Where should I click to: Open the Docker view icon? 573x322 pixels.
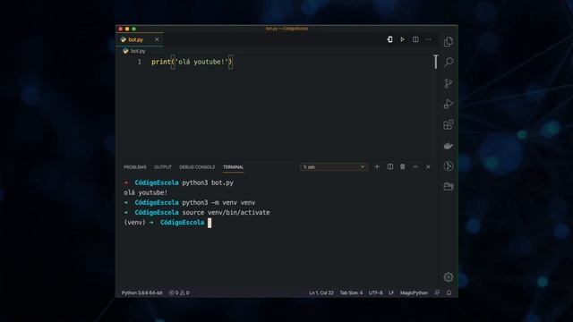click(x=449, y=146)
